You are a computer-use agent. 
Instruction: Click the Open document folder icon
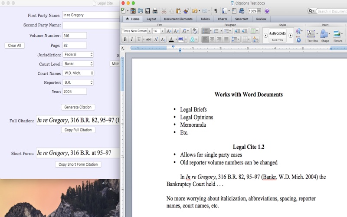click(x=140, y=11)
